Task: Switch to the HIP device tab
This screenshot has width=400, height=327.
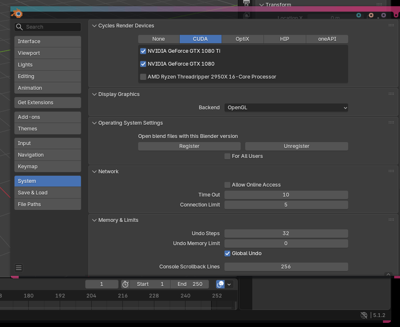Action: 284,39
